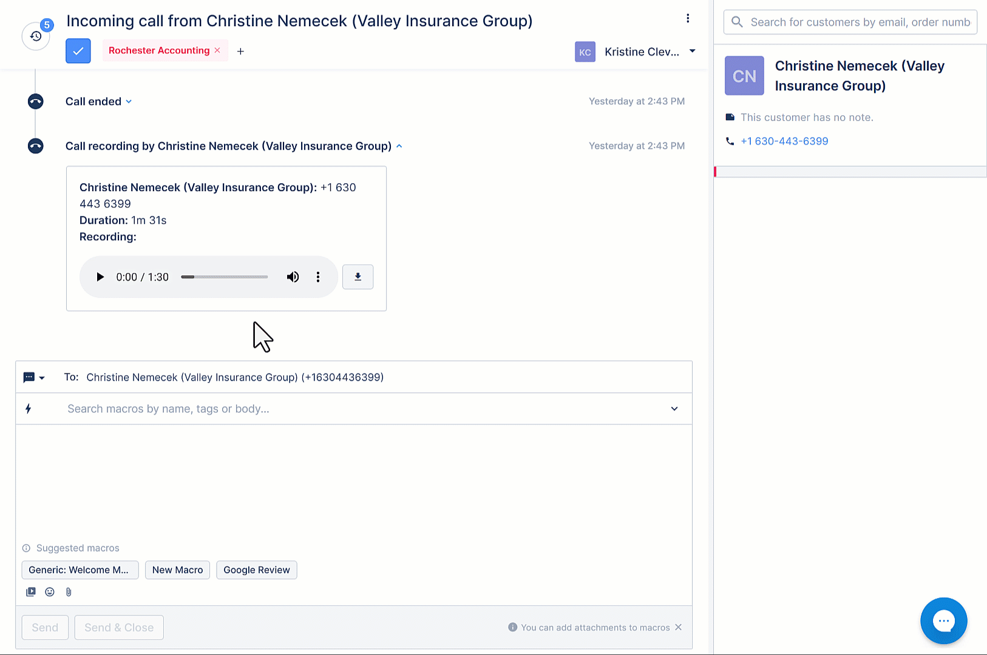Open ticket options three-dot menu
This screenshot has height=655, width=987.
pos(688,19)
